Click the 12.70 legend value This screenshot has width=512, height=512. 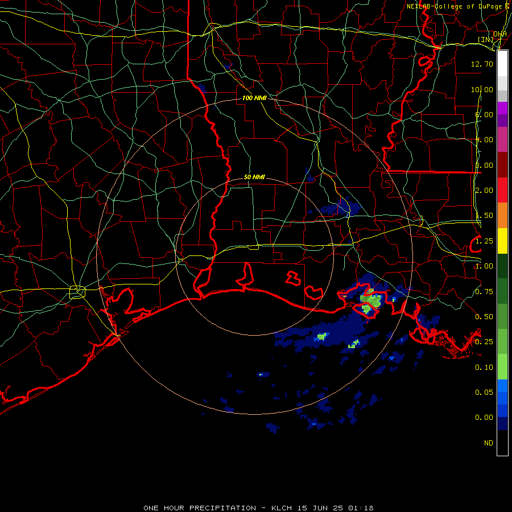point(482,64)
